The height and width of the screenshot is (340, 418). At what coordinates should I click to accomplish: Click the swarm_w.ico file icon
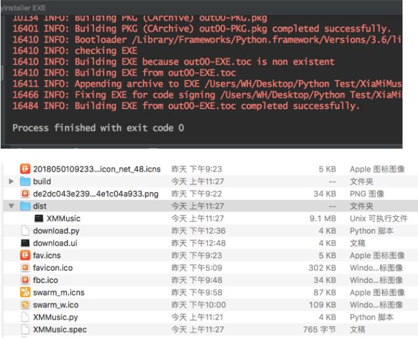pyautogui.click(x=25, y=305)
